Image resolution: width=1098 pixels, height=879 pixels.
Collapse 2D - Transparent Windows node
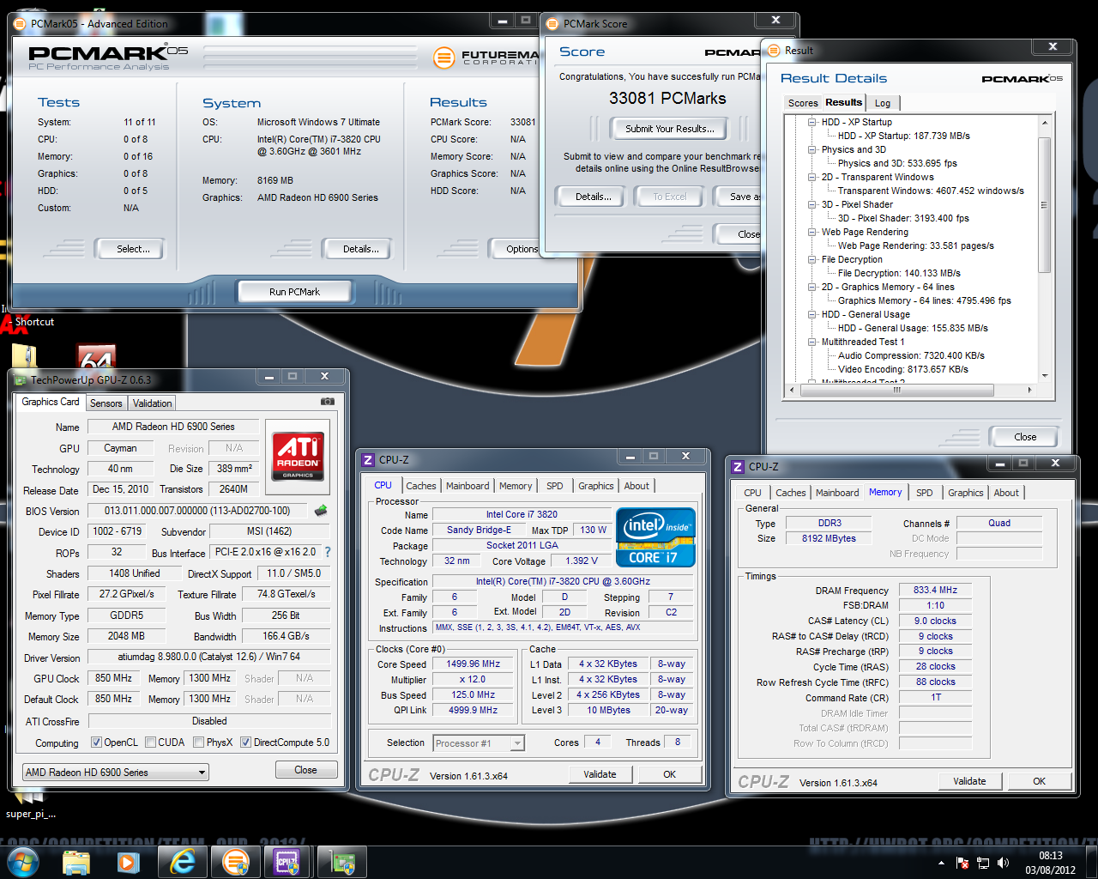coord(811,177)
